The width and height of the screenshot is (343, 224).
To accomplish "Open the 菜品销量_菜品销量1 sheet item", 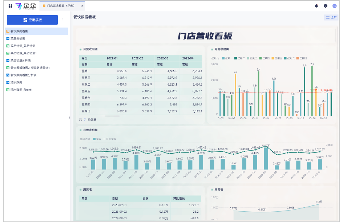I will (x=24, y=53).
